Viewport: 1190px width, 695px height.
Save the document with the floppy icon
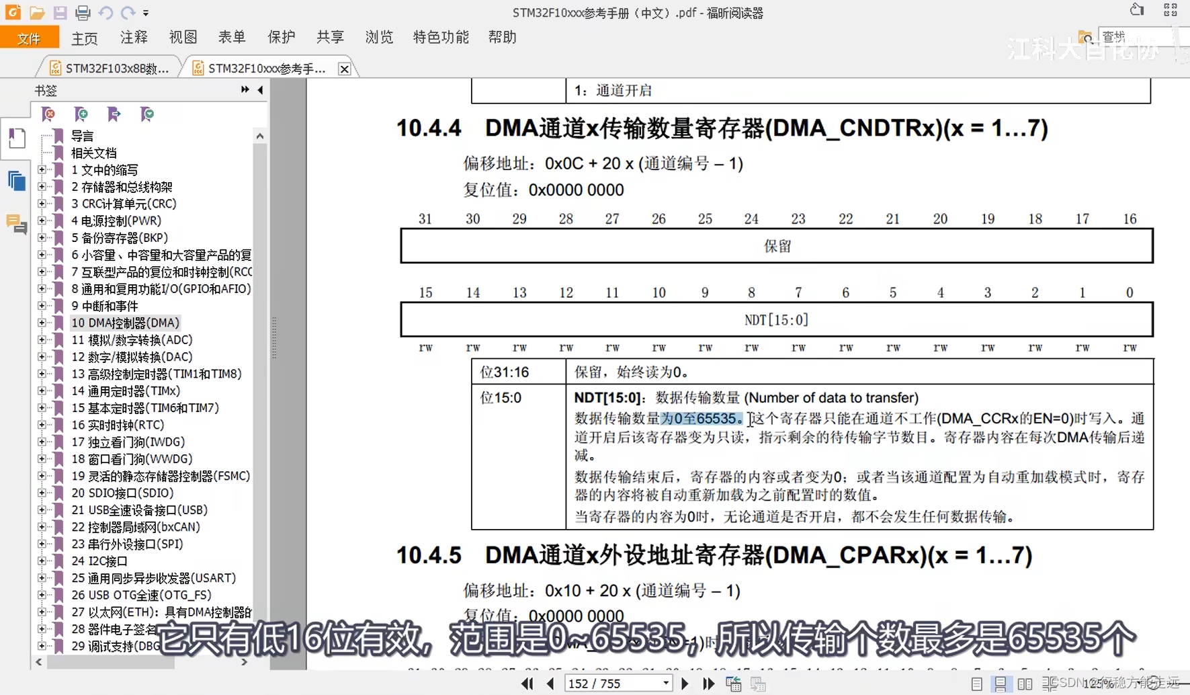coord(60,13)
